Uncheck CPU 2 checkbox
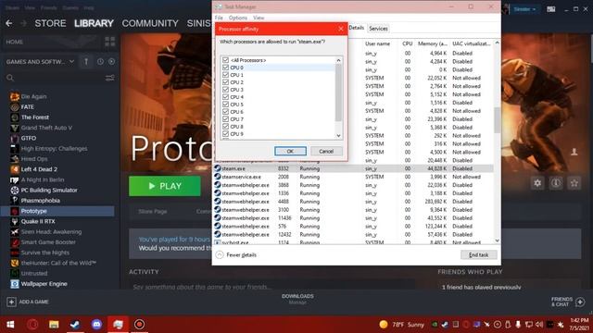This screenshot has height=333, width=593. (x=226, y=82)
